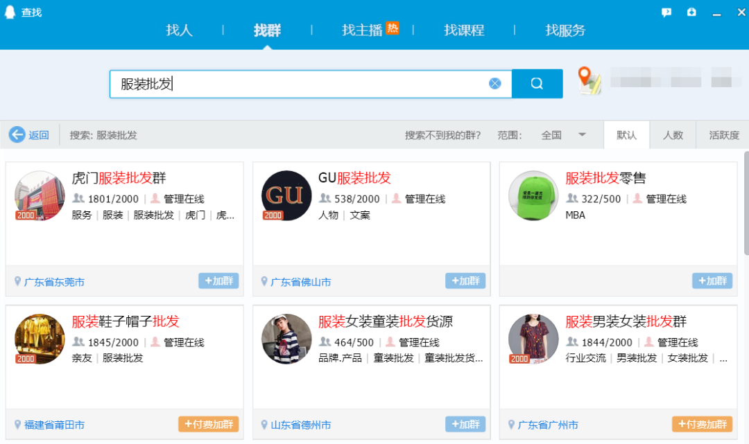The height and width of the screenshot is (444, 749).
Task: Switch to the 找人 tab
Action: click(x=179, y=30)
